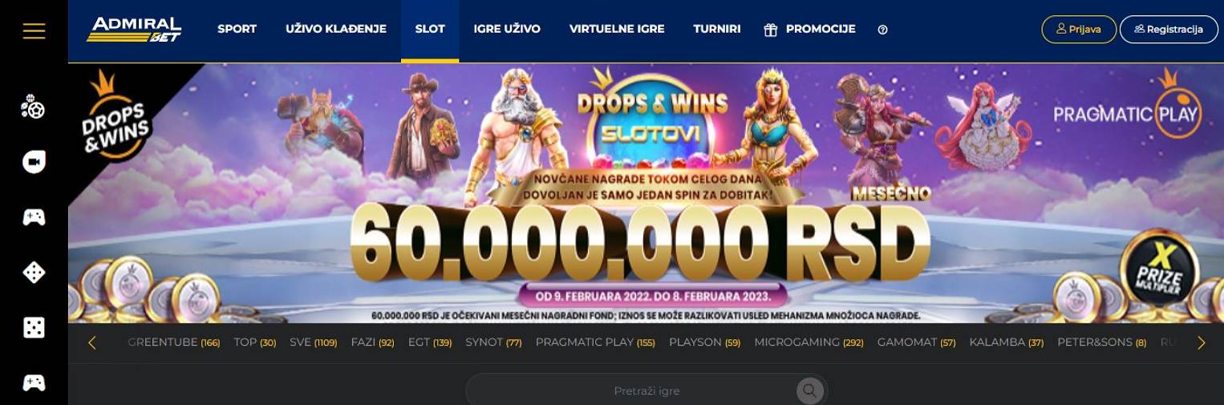The height and width of the screenshot is (405, 1224).
Task: Open the Registracija button
Action: pos(1169,30)
